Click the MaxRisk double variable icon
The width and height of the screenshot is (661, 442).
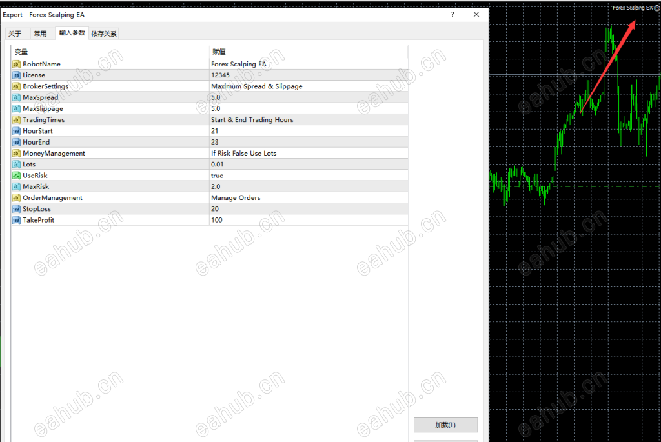pyautogui.click(x=16, y=186)
